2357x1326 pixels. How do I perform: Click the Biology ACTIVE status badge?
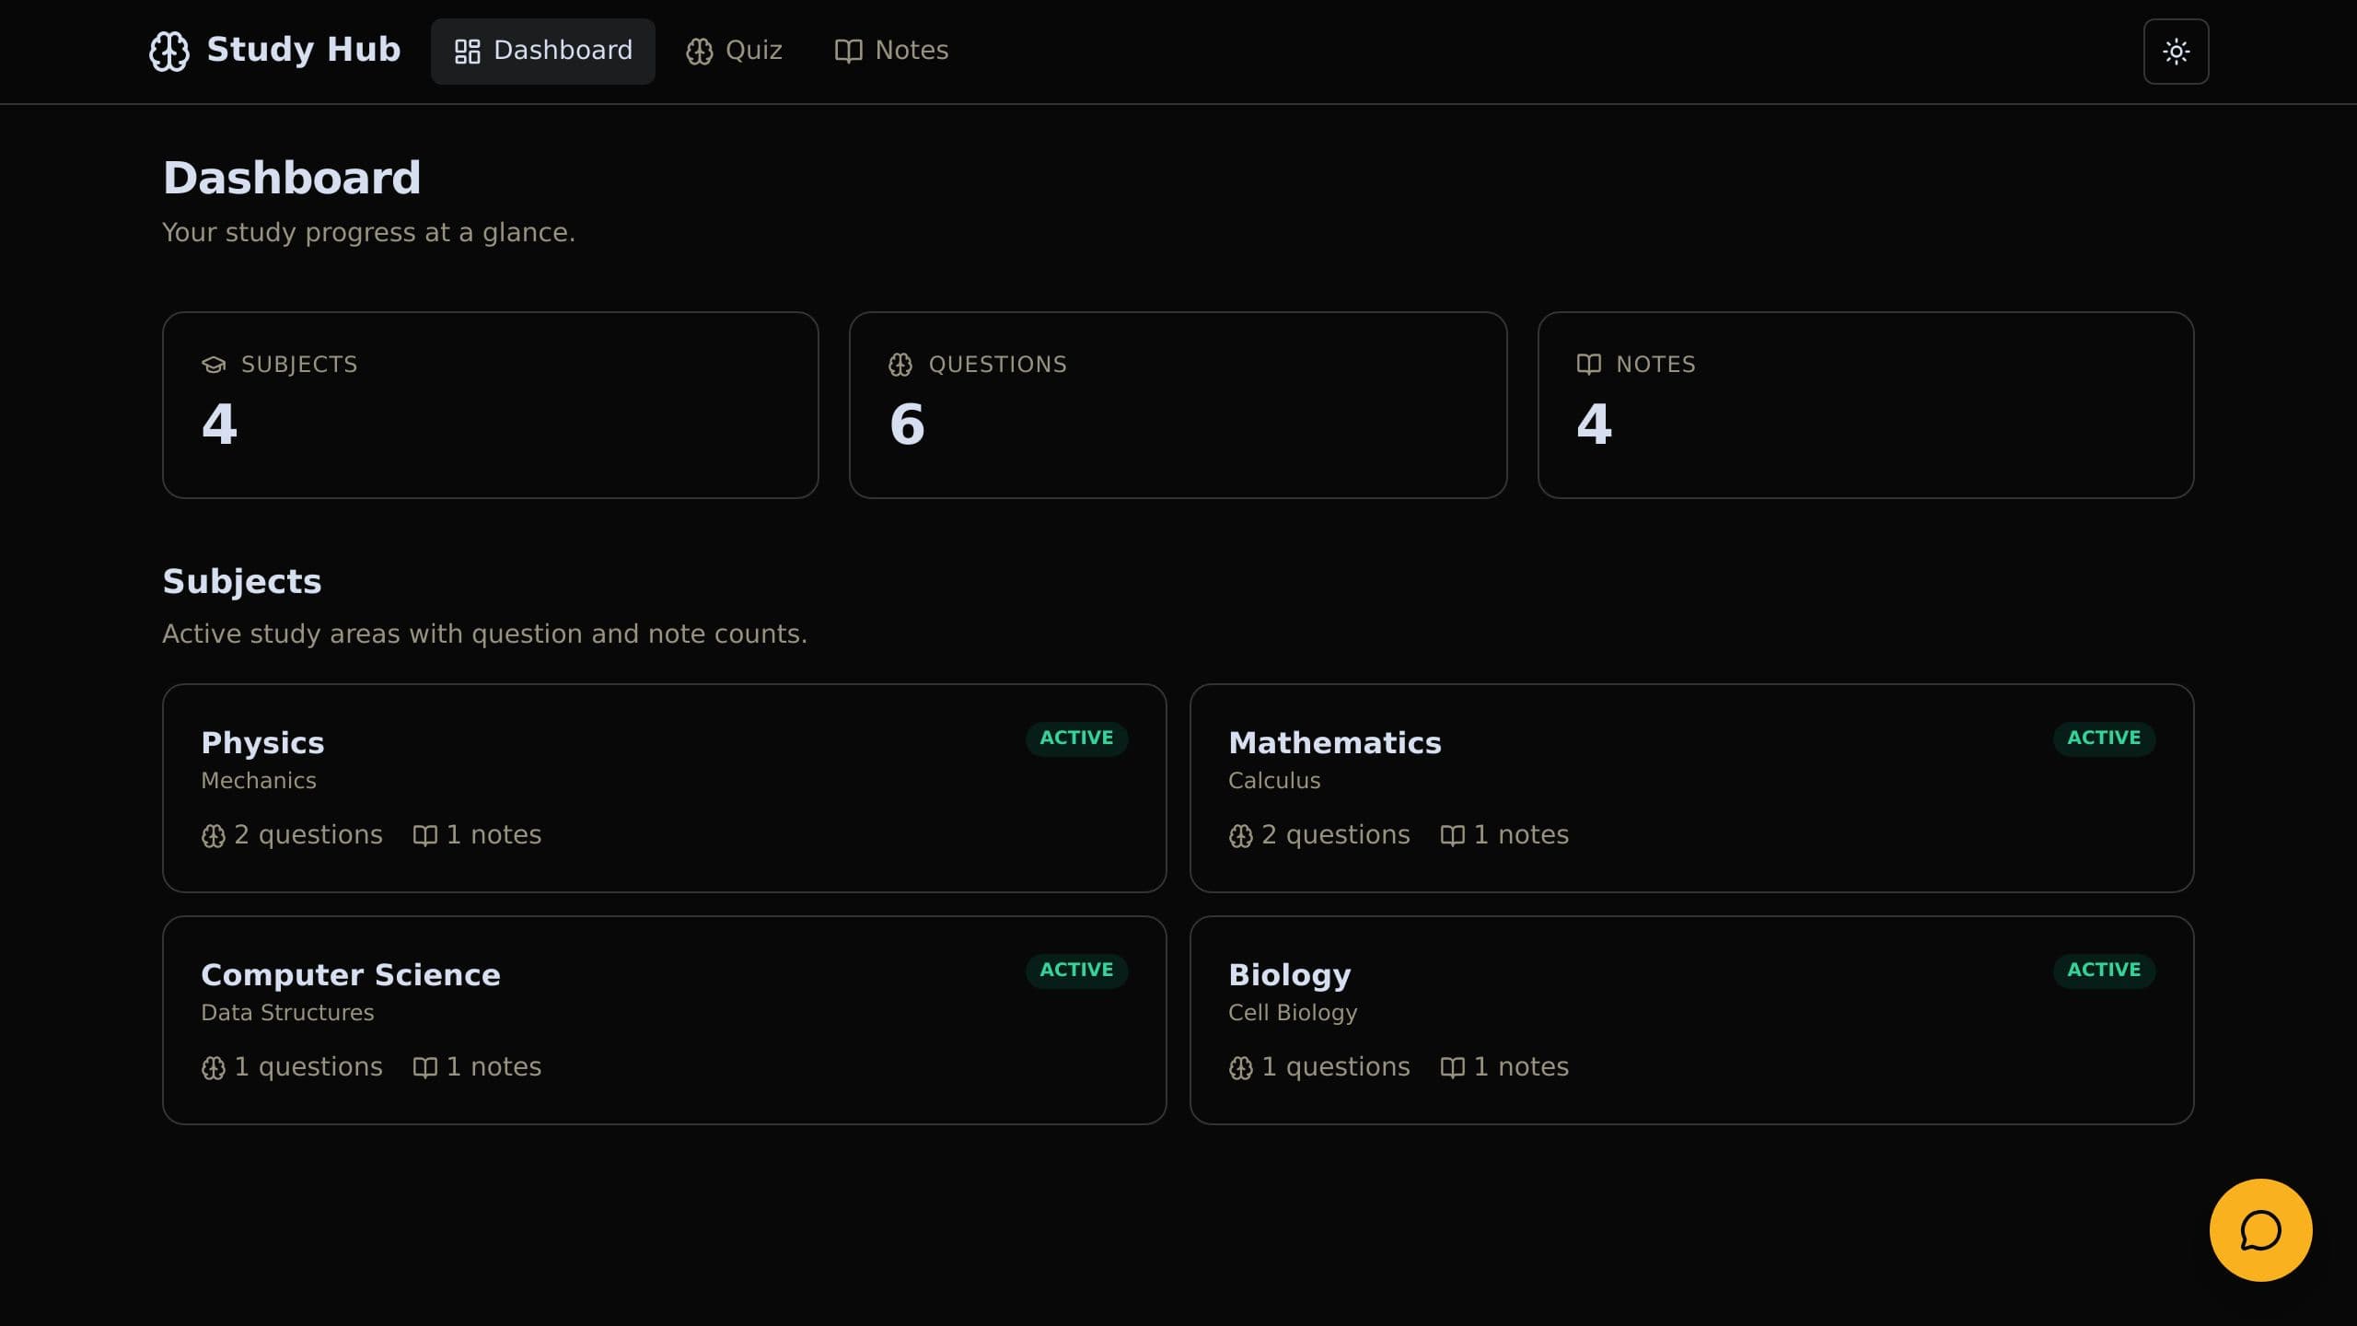[2104, 971]
